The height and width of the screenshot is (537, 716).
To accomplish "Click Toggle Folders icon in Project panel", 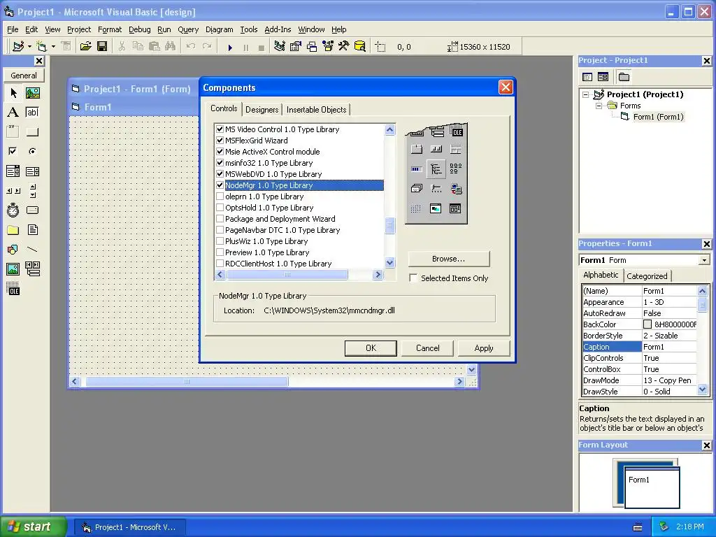I will pyautogui.click(x=624, y=77).
